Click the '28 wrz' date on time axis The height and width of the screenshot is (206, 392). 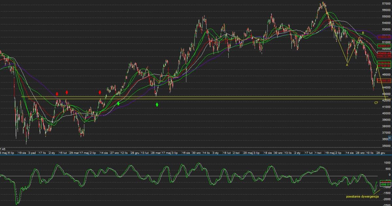(x=360, y=153)
